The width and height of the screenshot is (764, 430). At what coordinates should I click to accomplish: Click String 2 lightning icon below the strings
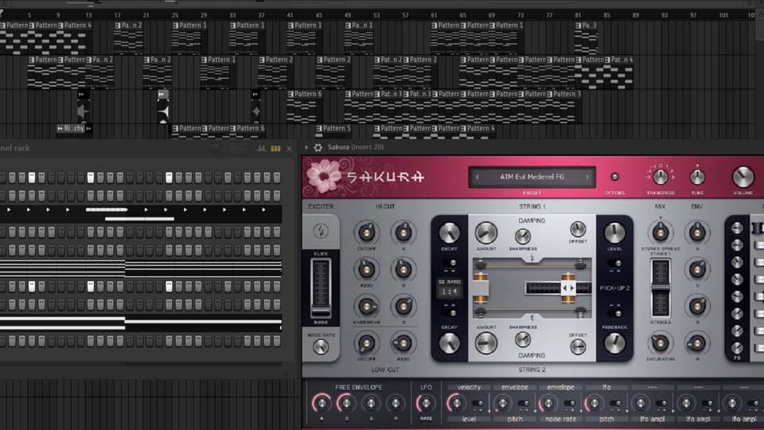click(x=532, y=318)
